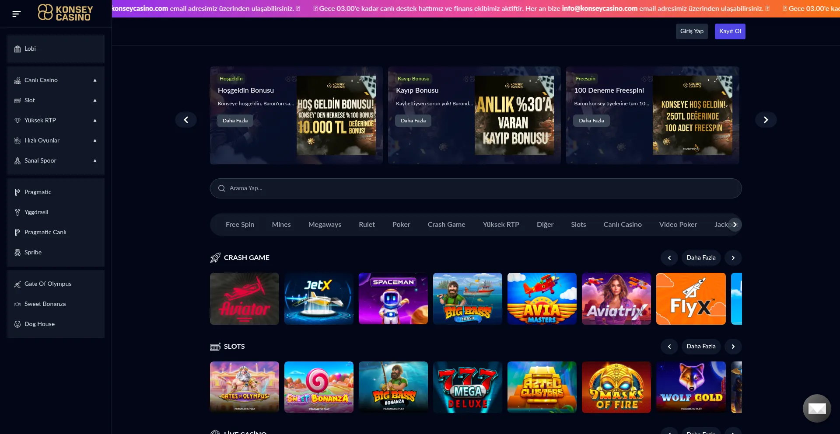Viewport: 840px width, 434px height.
Task: Click the Spribe sidebar icon
Action: coord(17,253)
